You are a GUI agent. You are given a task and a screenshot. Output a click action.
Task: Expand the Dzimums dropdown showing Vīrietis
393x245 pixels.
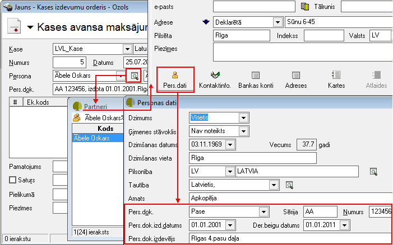243,118
